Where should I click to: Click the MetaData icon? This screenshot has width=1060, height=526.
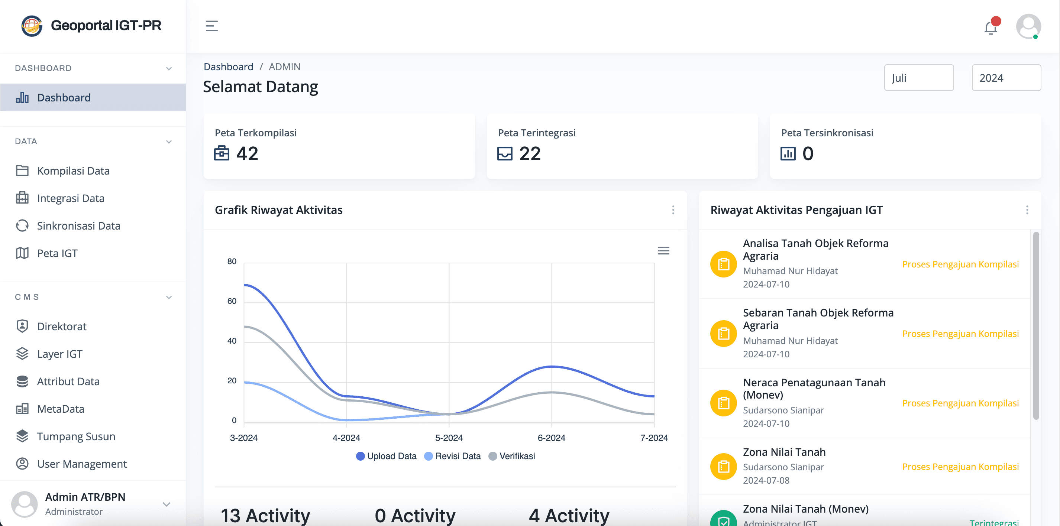pyautogui.click(x=22, y=409)
